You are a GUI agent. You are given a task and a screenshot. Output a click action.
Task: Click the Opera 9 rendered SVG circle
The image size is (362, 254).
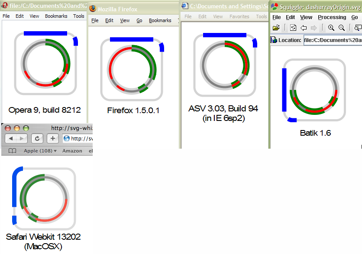45,64
